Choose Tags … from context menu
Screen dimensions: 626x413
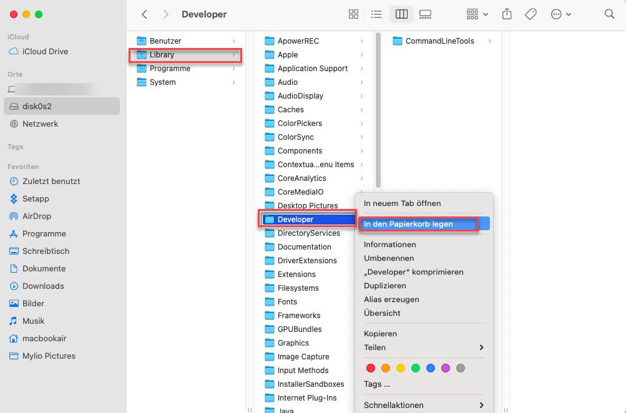(424, 384)
